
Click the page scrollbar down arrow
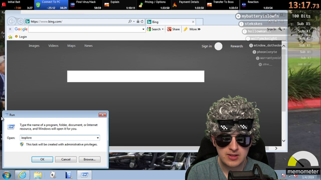point(284,141)
